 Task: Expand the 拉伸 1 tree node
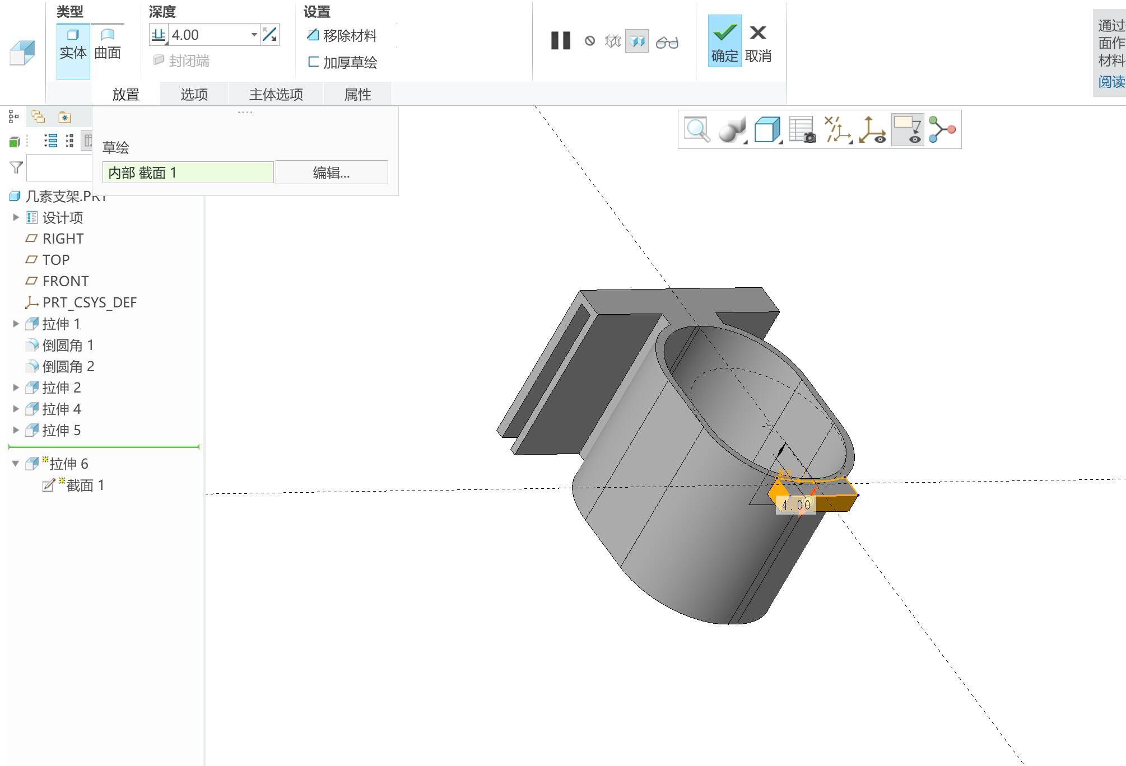(x=16, y=324)
